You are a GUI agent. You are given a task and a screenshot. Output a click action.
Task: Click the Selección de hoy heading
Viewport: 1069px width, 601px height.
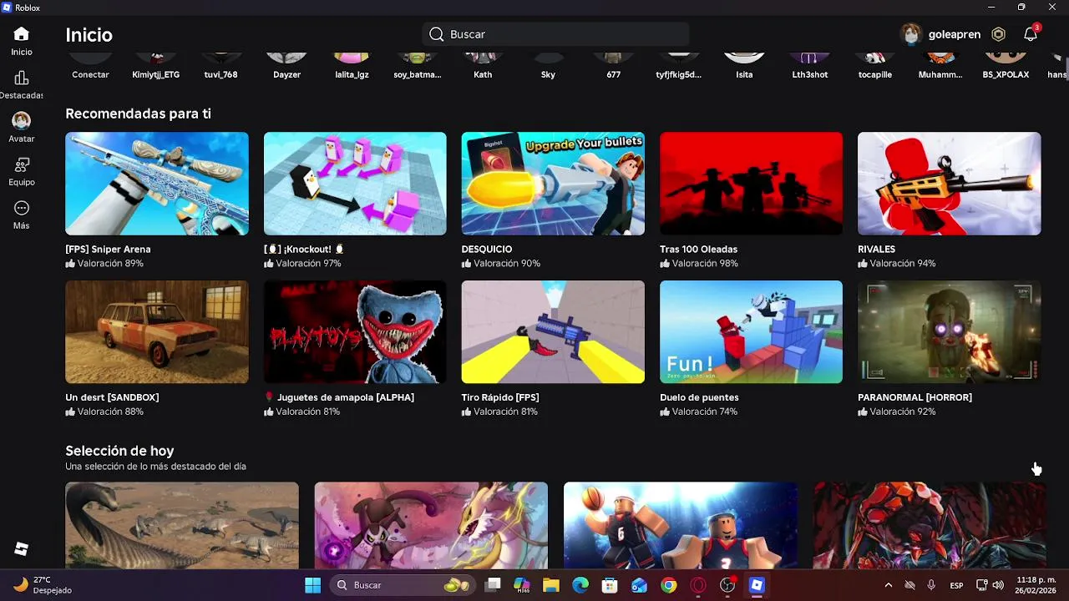119,451
